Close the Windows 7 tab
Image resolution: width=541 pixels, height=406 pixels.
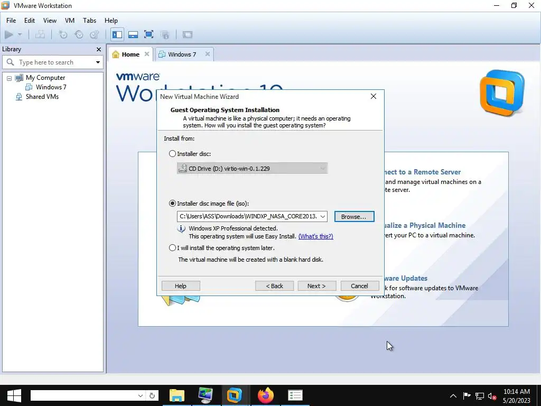tap(207, 54)
